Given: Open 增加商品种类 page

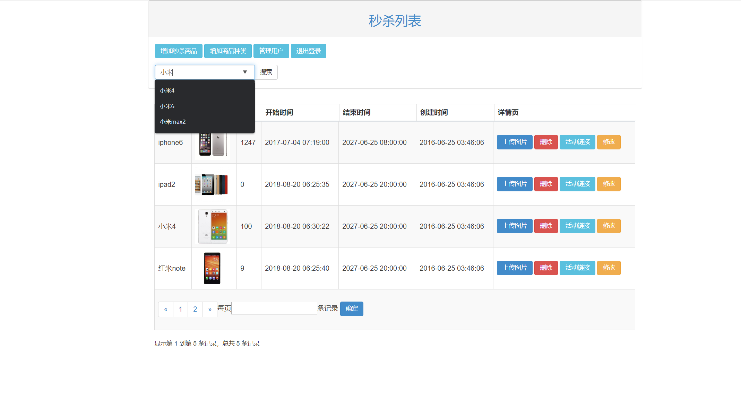Looking at the screenshot, I should pos(228,51).
